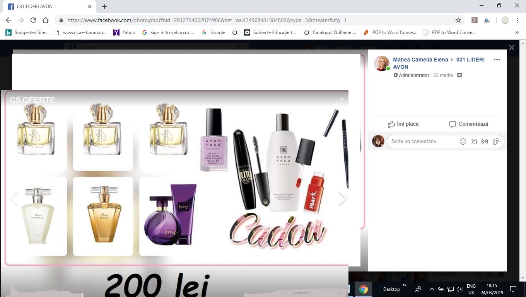
Task: Change the ENG UK input language
Action: [x=471, y=289]
